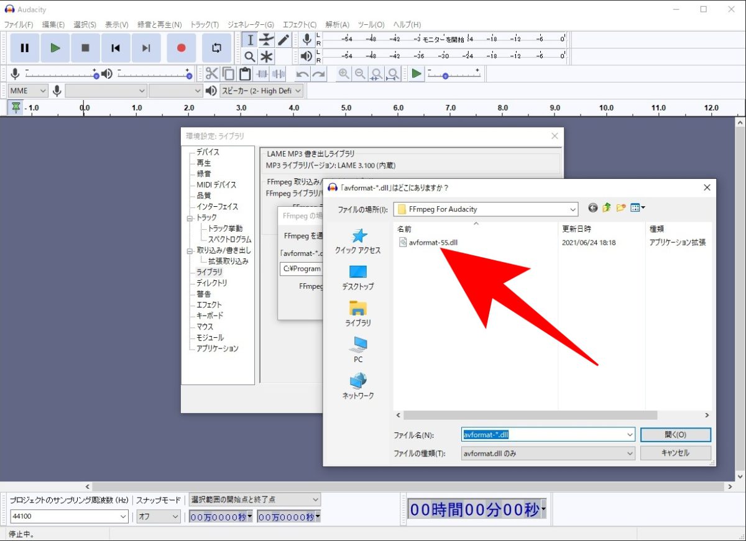Click the Undo arrow icon
The height and width of the screenshot is (541, 746).
302,74
